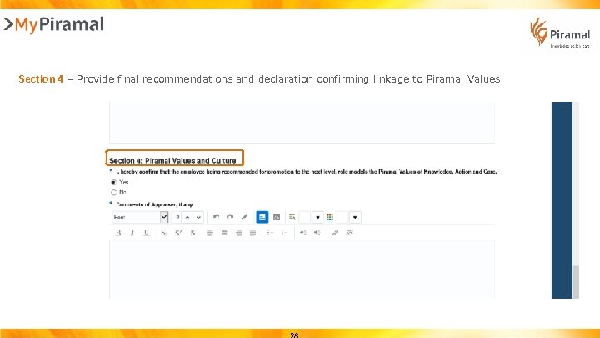Viewport: 600px width, 338px height.
Task: Click the font size value field
Action: [x=177, y=217]
